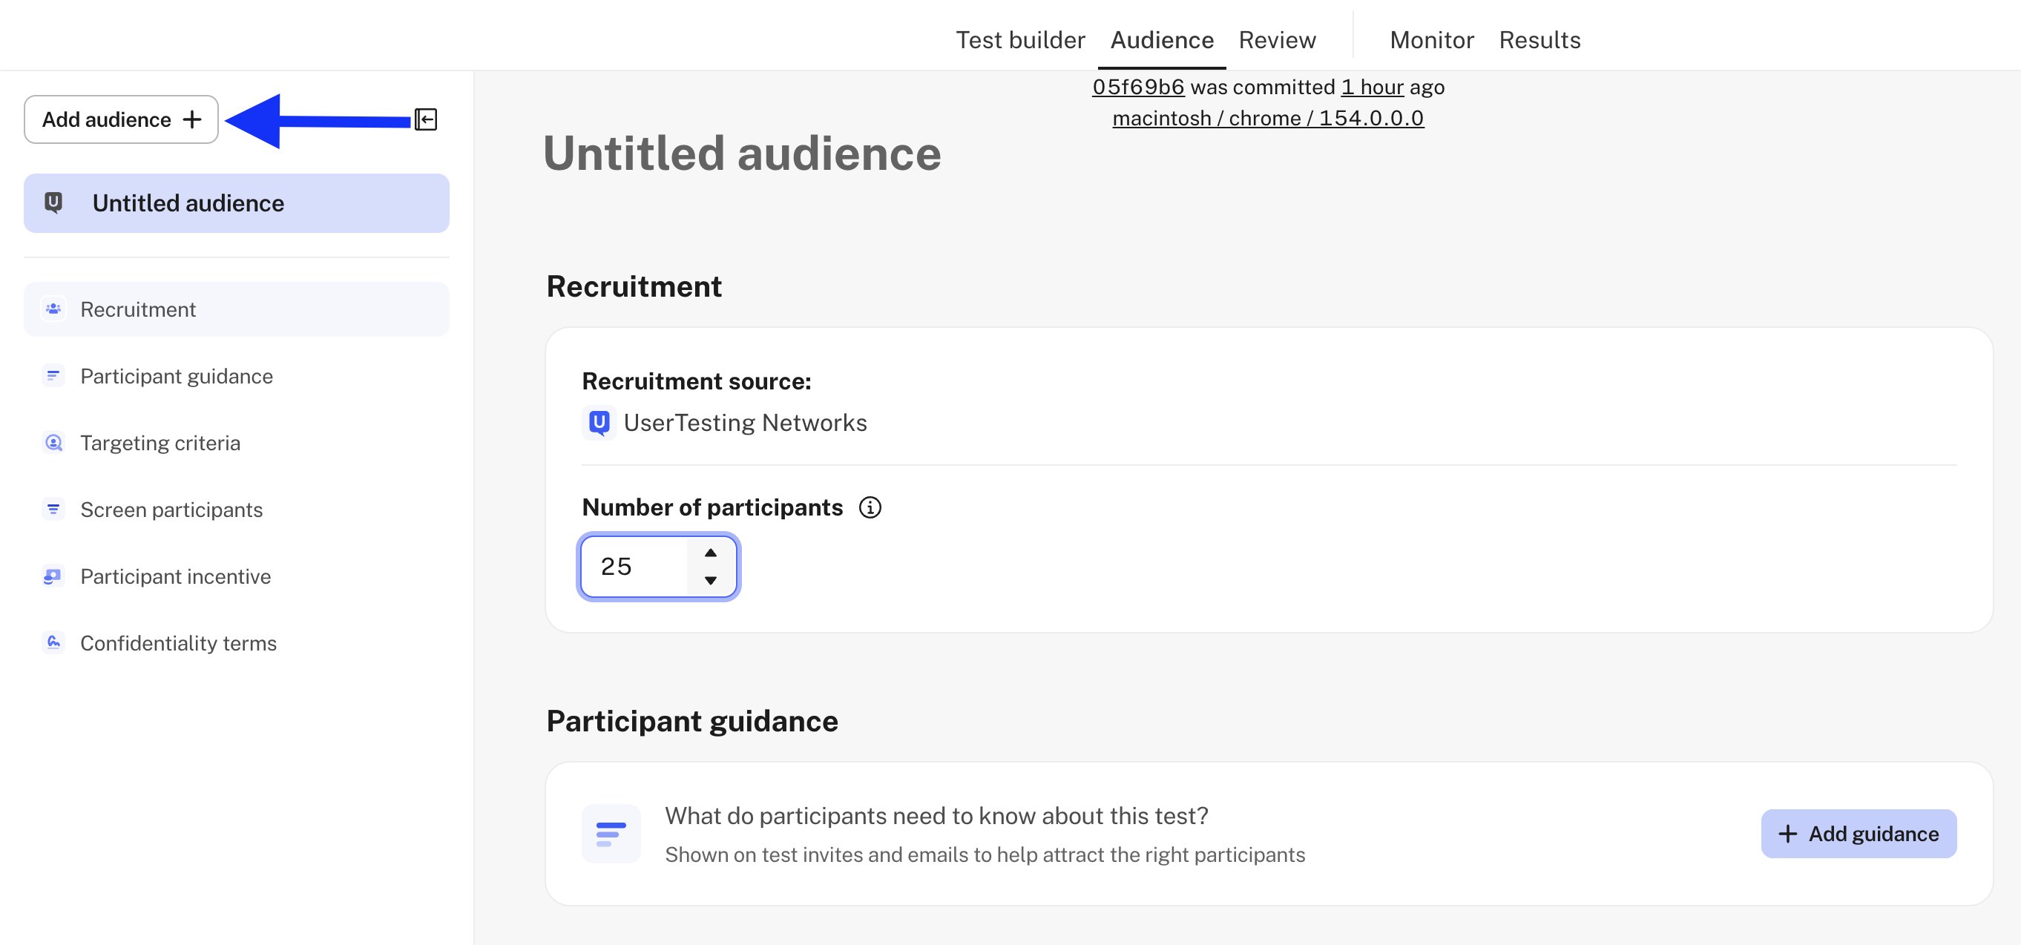
Task: Collapse the audience sidebar panel icon
Action: [425, 119]
